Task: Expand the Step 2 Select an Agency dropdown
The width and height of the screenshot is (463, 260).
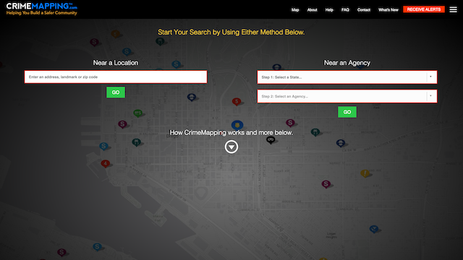Action: click(x=347, y=96)
